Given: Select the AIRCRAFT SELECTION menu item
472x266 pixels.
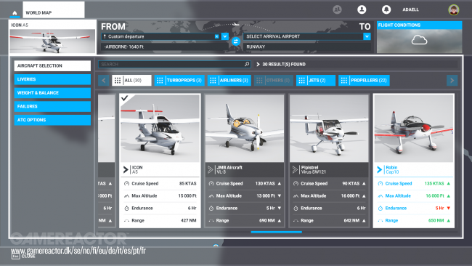Looking at the screenshot, I should (52, 65).
